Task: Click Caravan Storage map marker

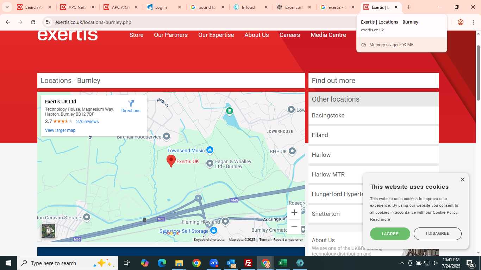Action: [87, 217]
